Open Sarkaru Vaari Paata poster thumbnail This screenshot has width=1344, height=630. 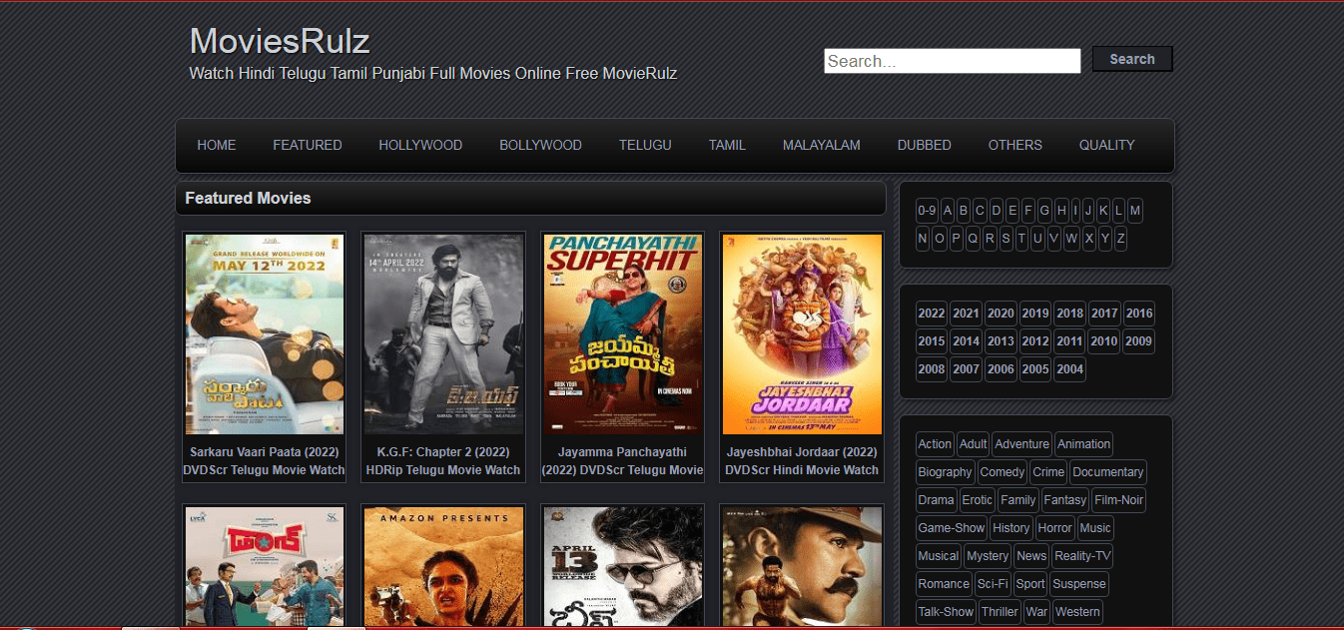click(265, 334)
